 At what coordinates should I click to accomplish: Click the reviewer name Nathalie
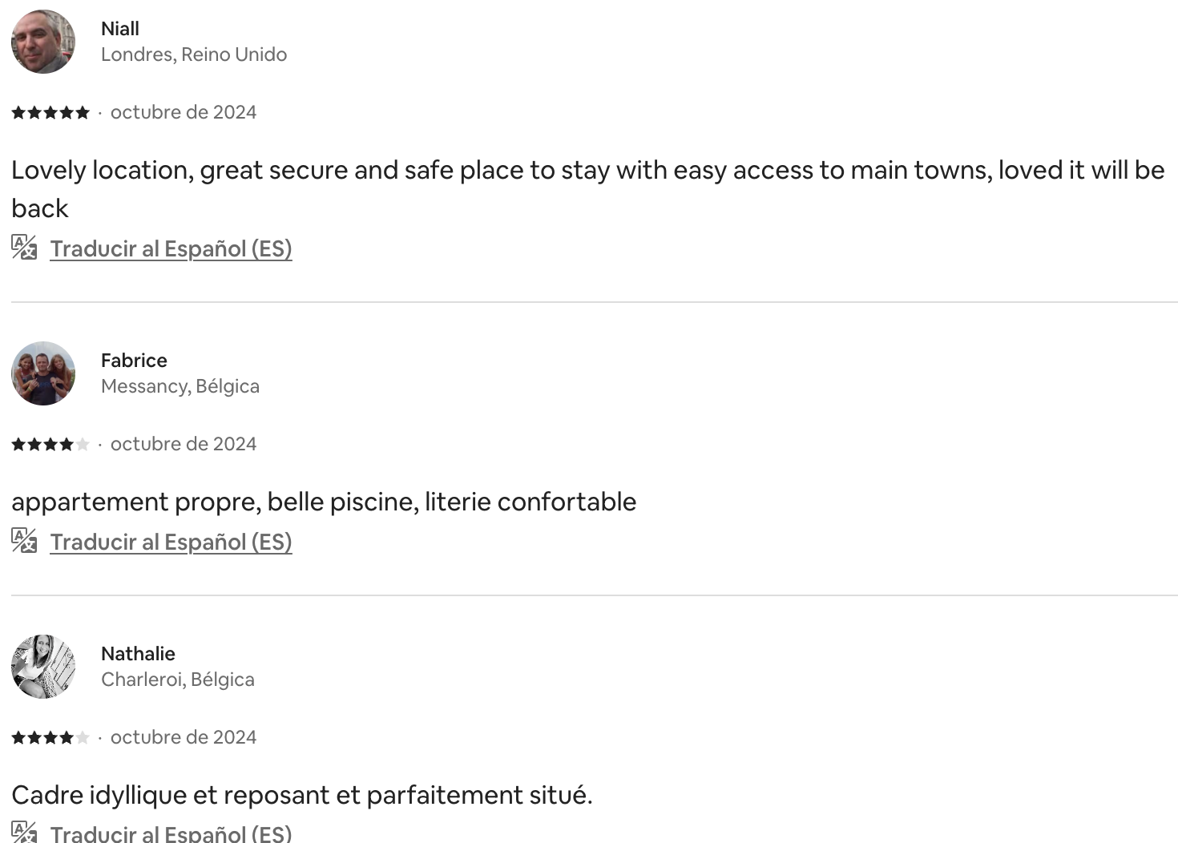(x=138, y=654)
